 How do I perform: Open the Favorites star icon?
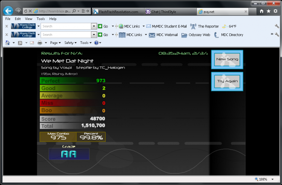pos(268,11)
